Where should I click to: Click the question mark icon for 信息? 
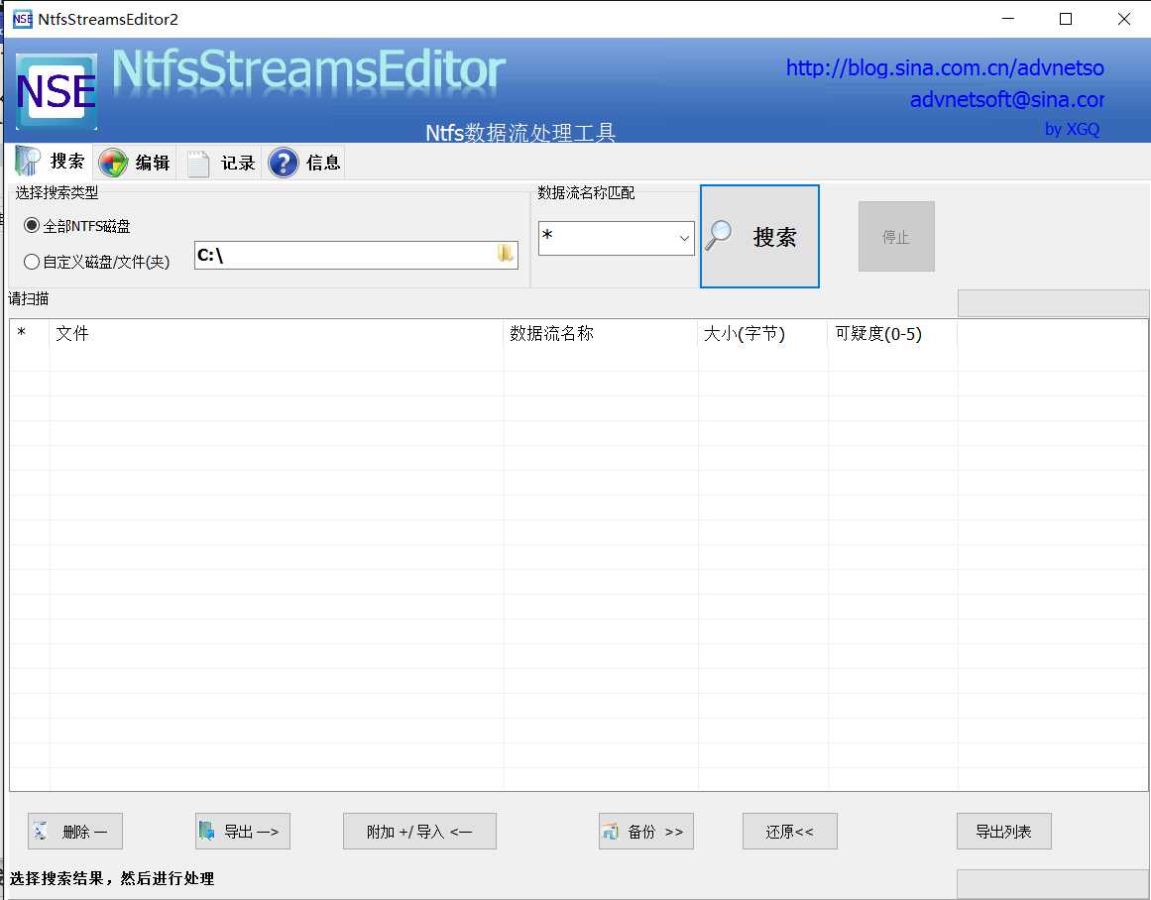coord(284,163)
